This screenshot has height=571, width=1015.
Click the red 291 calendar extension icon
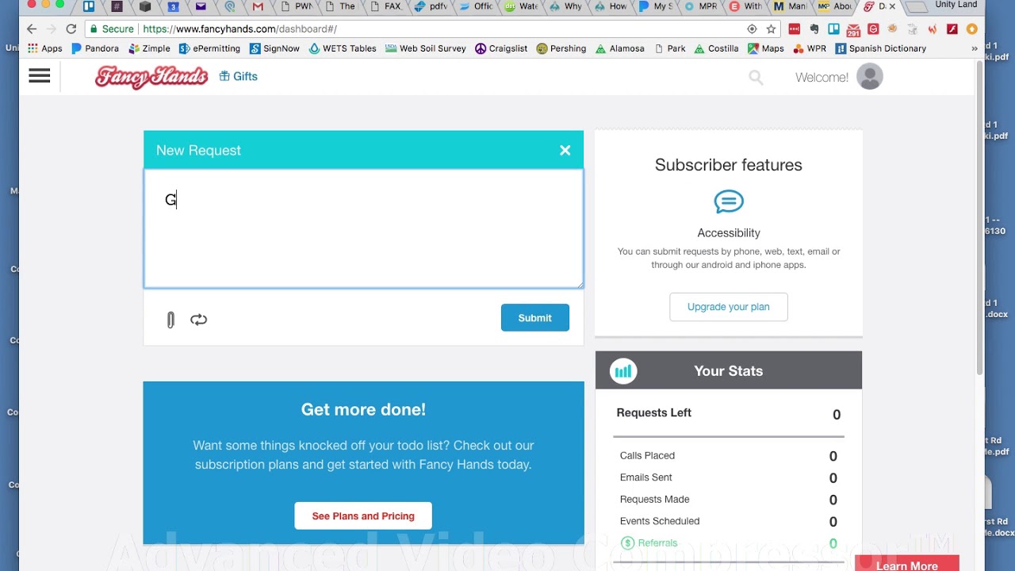point(853,30)
